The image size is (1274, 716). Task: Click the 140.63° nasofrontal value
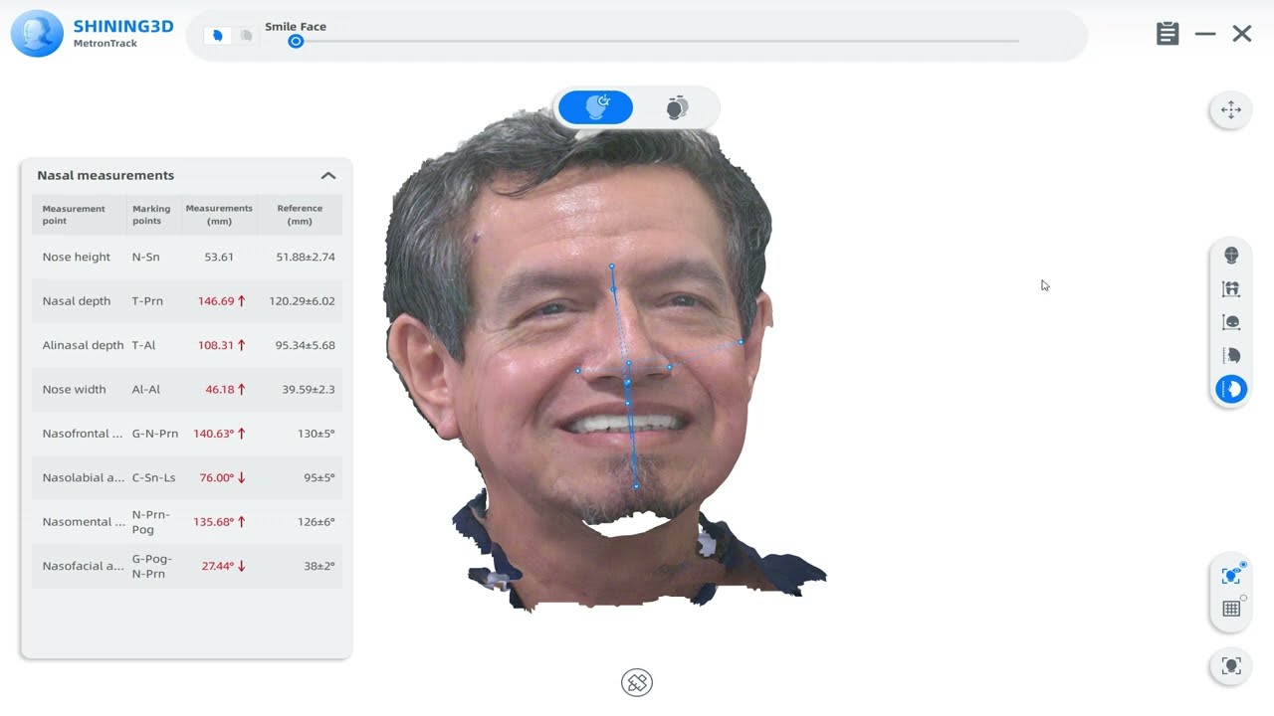(213, 434)
